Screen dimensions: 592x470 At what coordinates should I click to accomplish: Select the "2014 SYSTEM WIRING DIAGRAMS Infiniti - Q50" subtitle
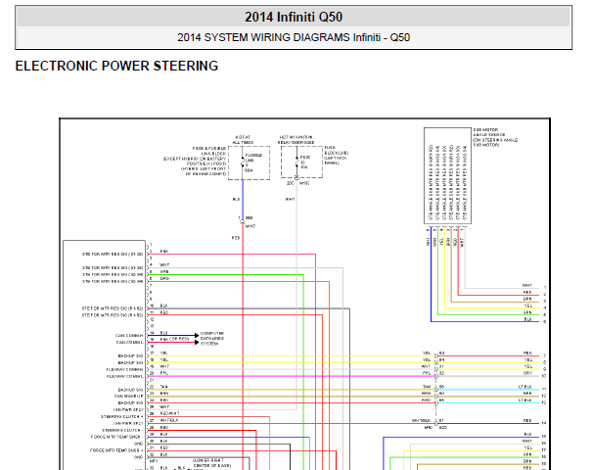tap(294, 37)
